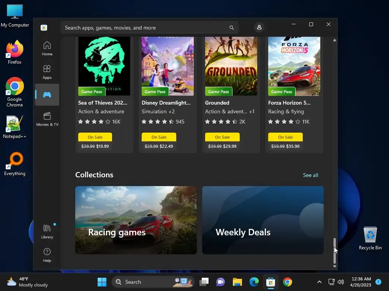Click On Sale button for Forza Horizon 5

[x=285, y=137]
